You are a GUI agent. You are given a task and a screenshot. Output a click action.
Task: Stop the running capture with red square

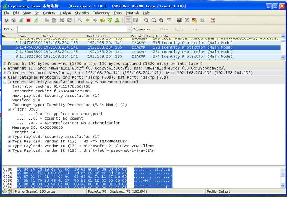click(29, 20)
